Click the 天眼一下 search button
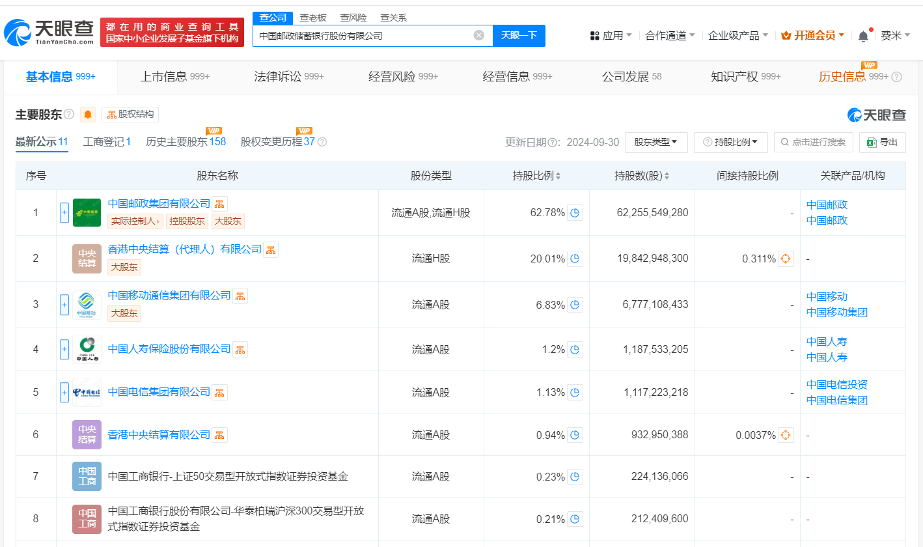923x547 pixels. (519, 35)
